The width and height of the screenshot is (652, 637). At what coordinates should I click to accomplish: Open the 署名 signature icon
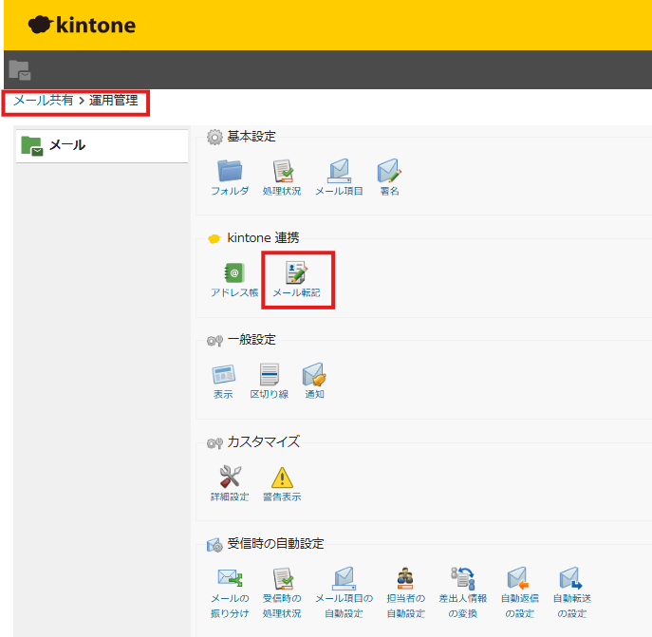[x=389, y=171]
